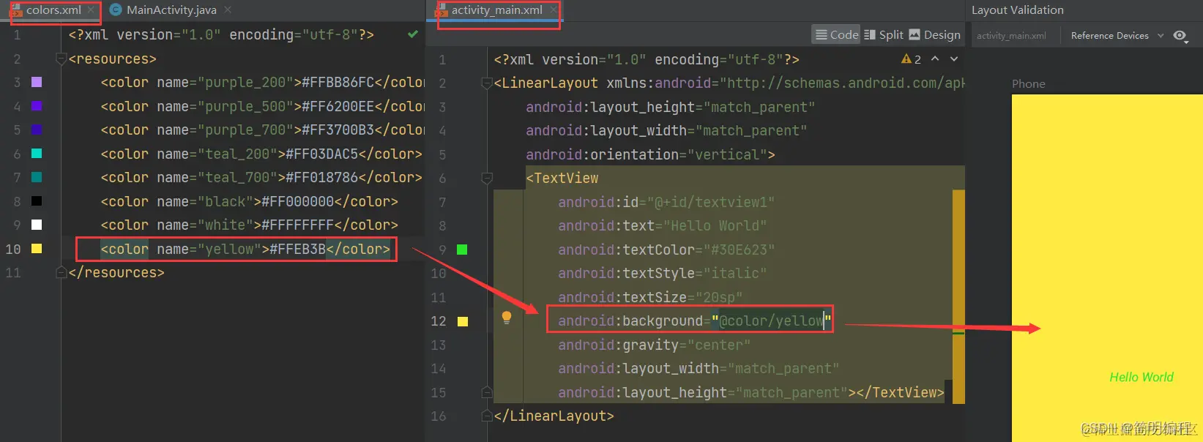Click the orange warning stripe on editor scrollbar
Viewport: 1203px width, 442px height.
958,296
